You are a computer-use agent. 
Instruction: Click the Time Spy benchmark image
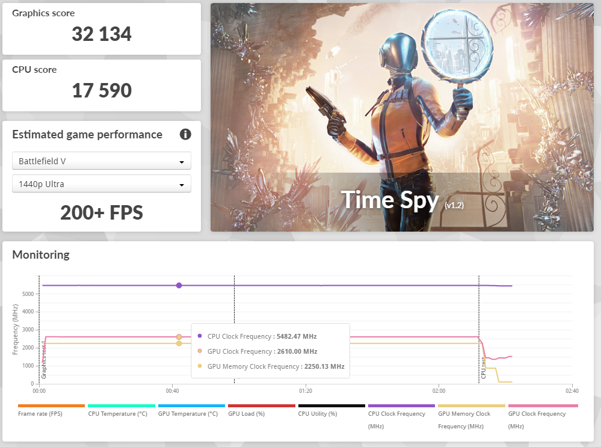(402, 117)
